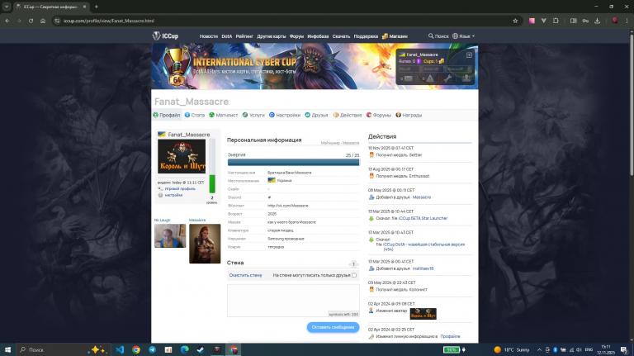Click the warning triangle icon in user panel

430,78
